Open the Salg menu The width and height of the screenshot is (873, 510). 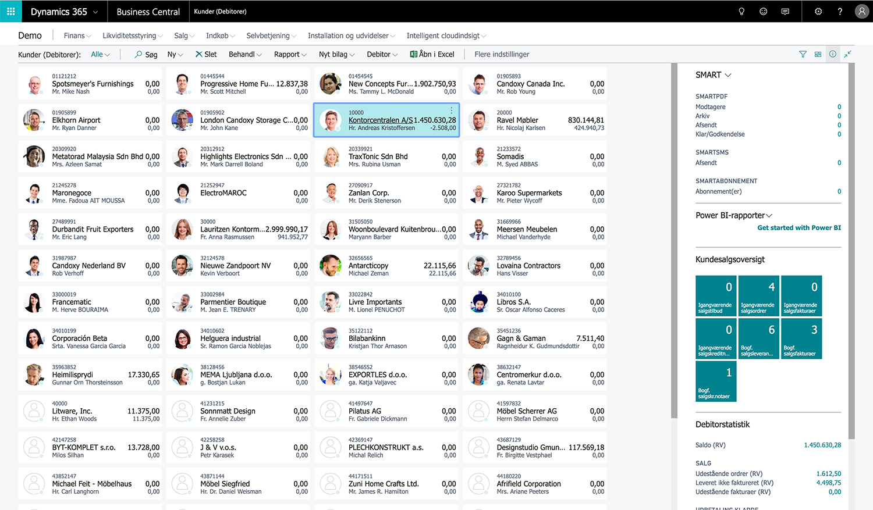(x=184, y=35)
